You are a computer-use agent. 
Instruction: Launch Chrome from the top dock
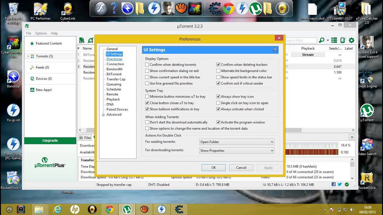coord(228,9)
